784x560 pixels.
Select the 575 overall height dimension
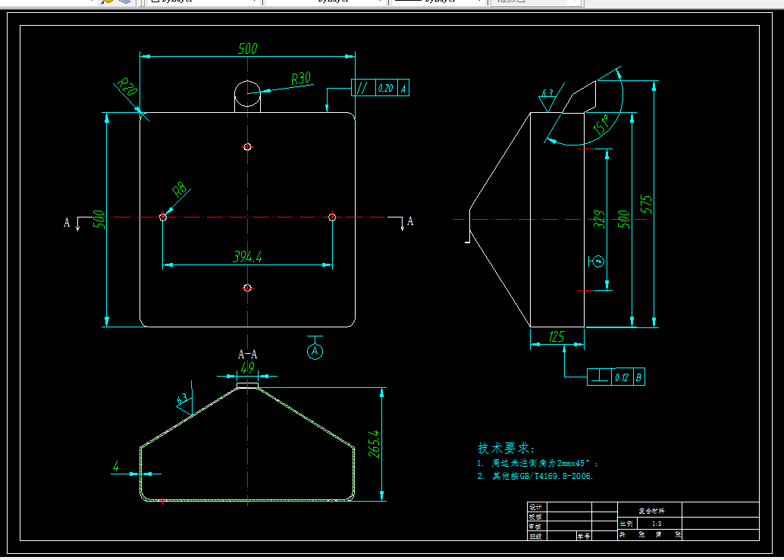click(x=646, y=205)
